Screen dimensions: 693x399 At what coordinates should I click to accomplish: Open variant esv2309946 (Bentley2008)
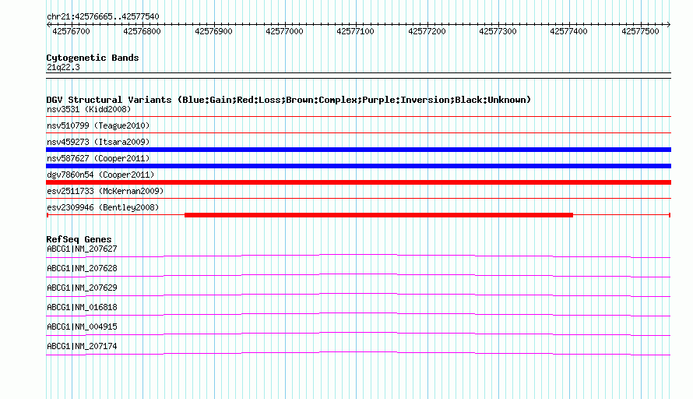coord(103,207)
